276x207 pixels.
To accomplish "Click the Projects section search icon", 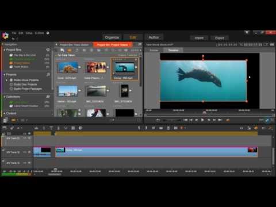I will coord(48,75).
